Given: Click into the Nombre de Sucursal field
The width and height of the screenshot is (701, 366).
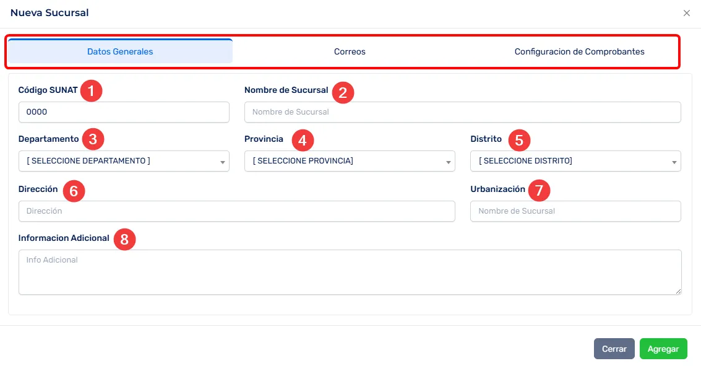Looking at the screenshot, I should point(462,112).
